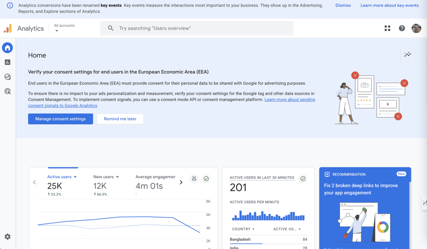Click the active users per minute bar chart
427x249 pixels.
268,216
